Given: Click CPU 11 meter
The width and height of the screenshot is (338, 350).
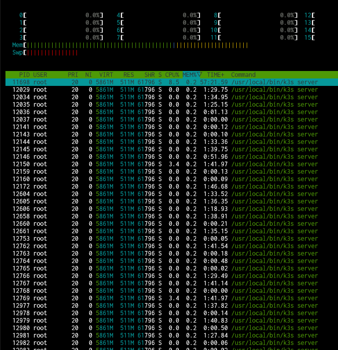Looking at the screenshot, I should click(x=254, y=38).
